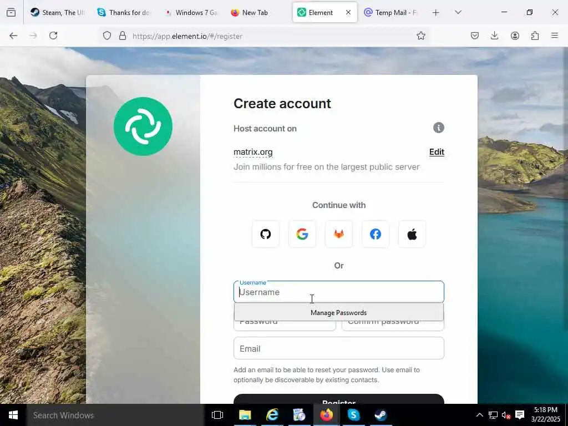Screen dimensions: 568x426
Task: Sign up with the GitHub icon
Action: pyautogui.click(x=266, y=234)
